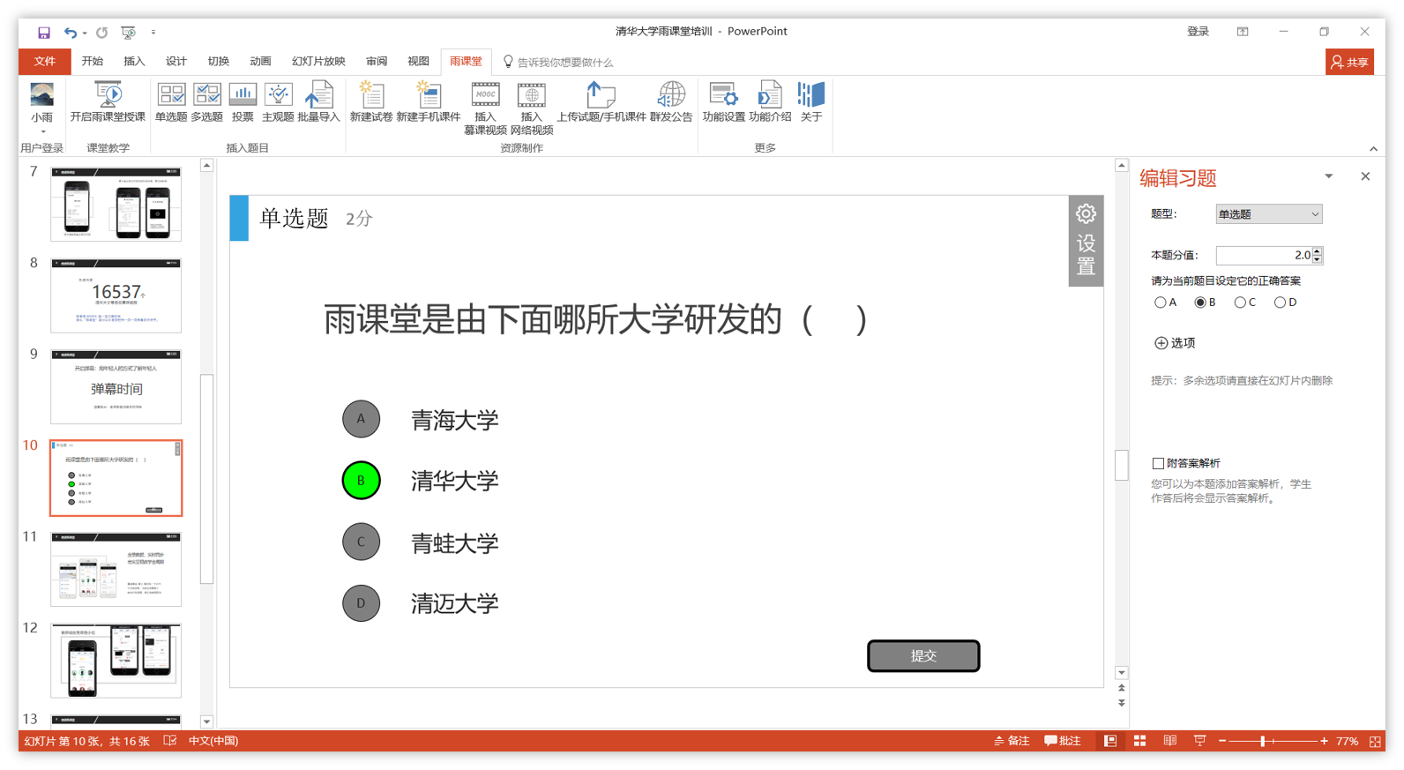1404x770 pixels.
Task: Click the zoom slider in status bar
Action: pyautogui.click(x=1263, y=741)
